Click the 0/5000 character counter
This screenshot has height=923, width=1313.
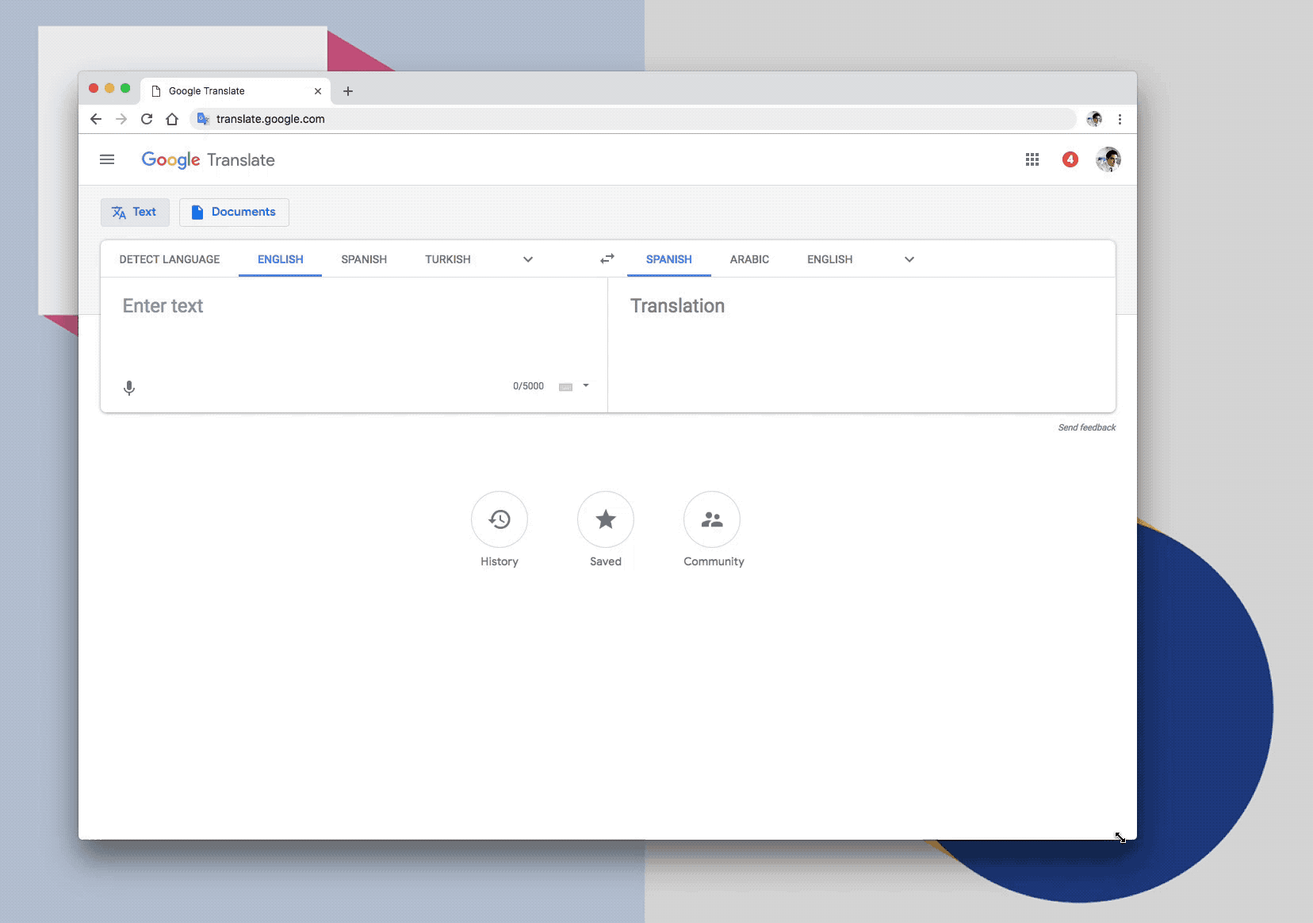(528, 386)
